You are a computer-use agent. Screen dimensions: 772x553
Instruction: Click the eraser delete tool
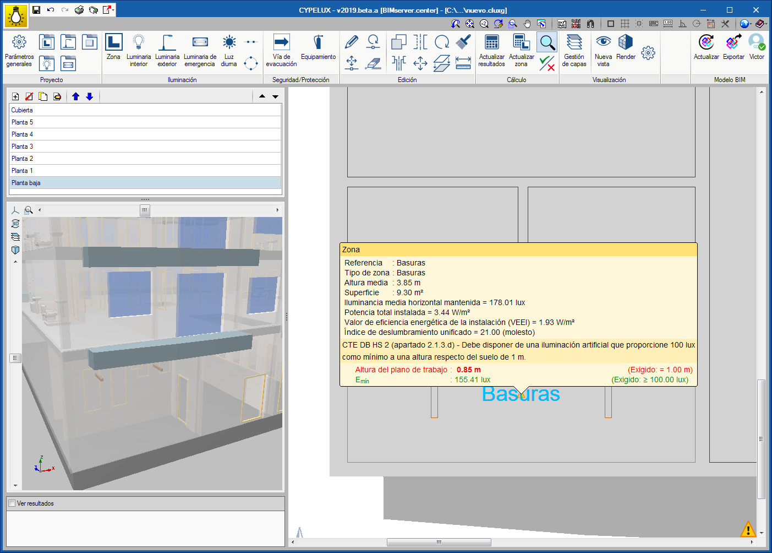click(373, 63)
